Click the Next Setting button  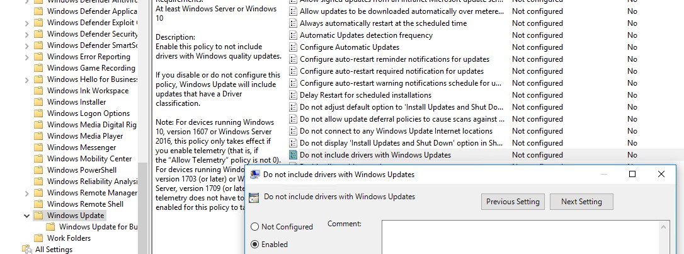tap(581, 202)
